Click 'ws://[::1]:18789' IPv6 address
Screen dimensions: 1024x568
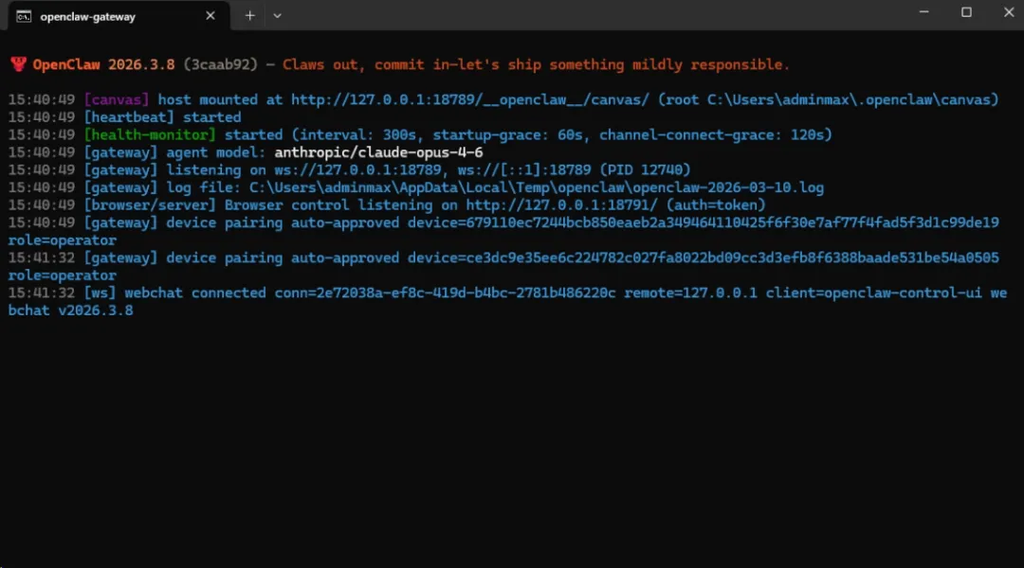pyautogui.click(x=523, y=170)
